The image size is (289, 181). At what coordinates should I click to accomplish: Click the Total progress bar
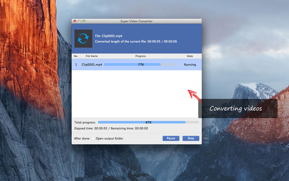tap(148, 122)
